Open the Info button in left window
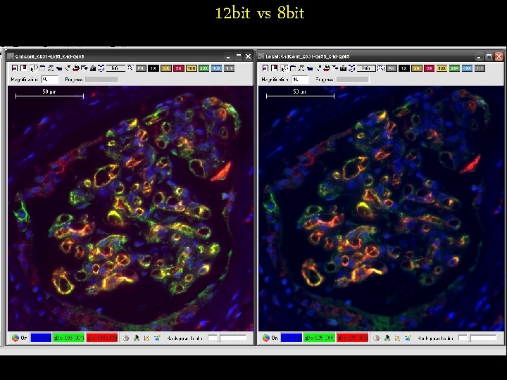507x380 pixels. [115, 68]
